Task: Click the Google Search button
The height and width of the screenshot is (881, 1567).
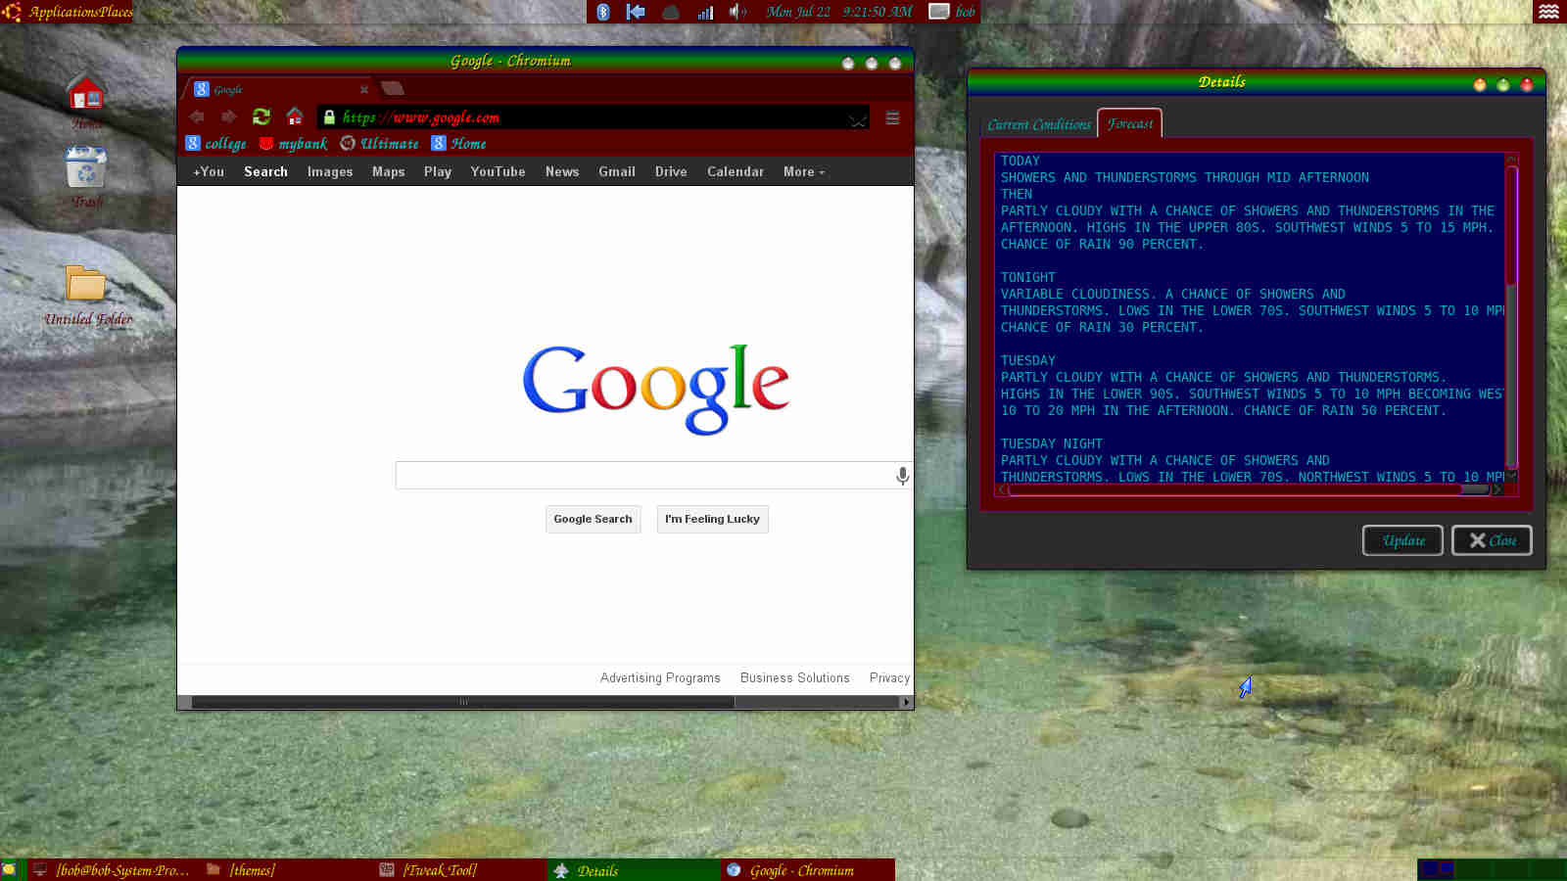Action: (594, 519)
